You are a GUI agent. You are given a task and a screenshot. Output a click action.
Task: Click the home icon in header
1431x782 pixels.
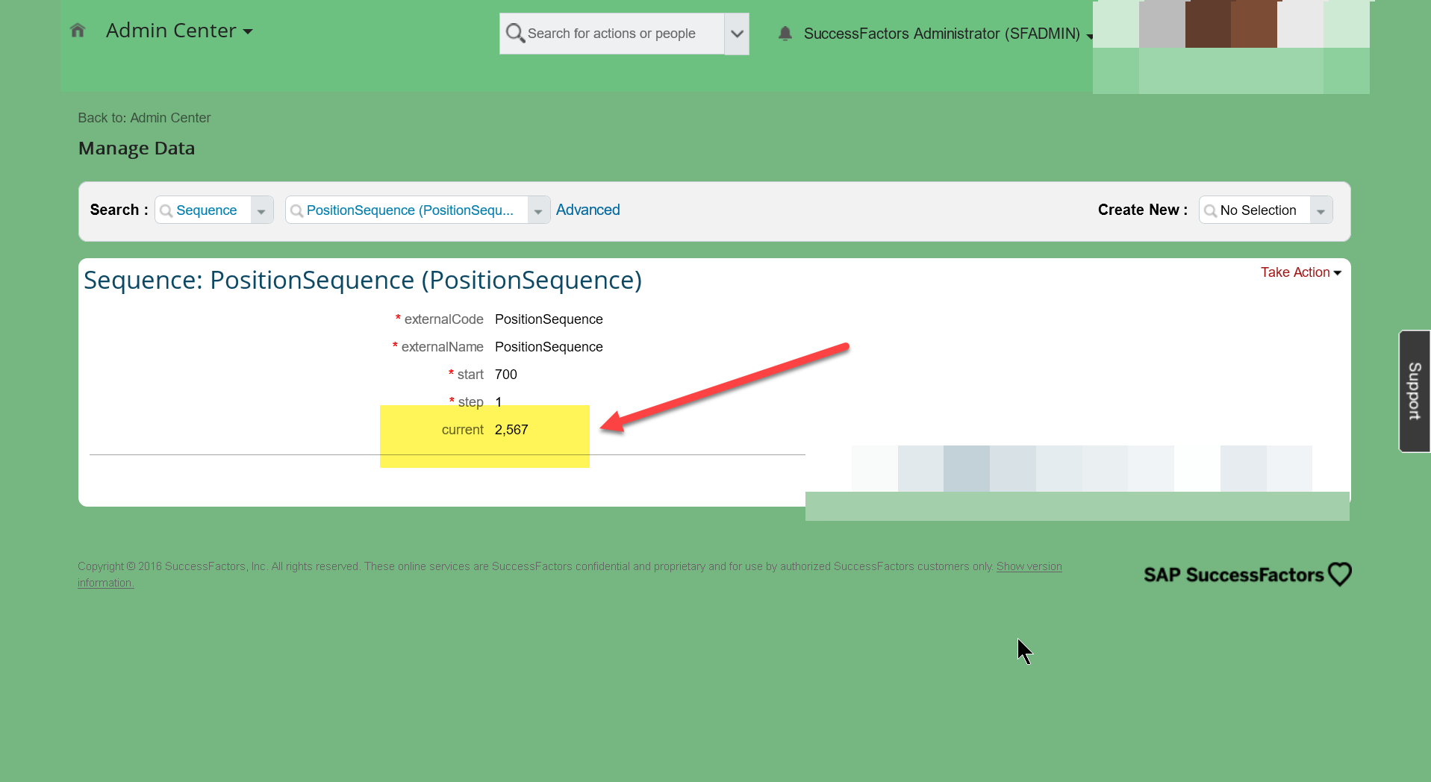(x=78, y=31)
